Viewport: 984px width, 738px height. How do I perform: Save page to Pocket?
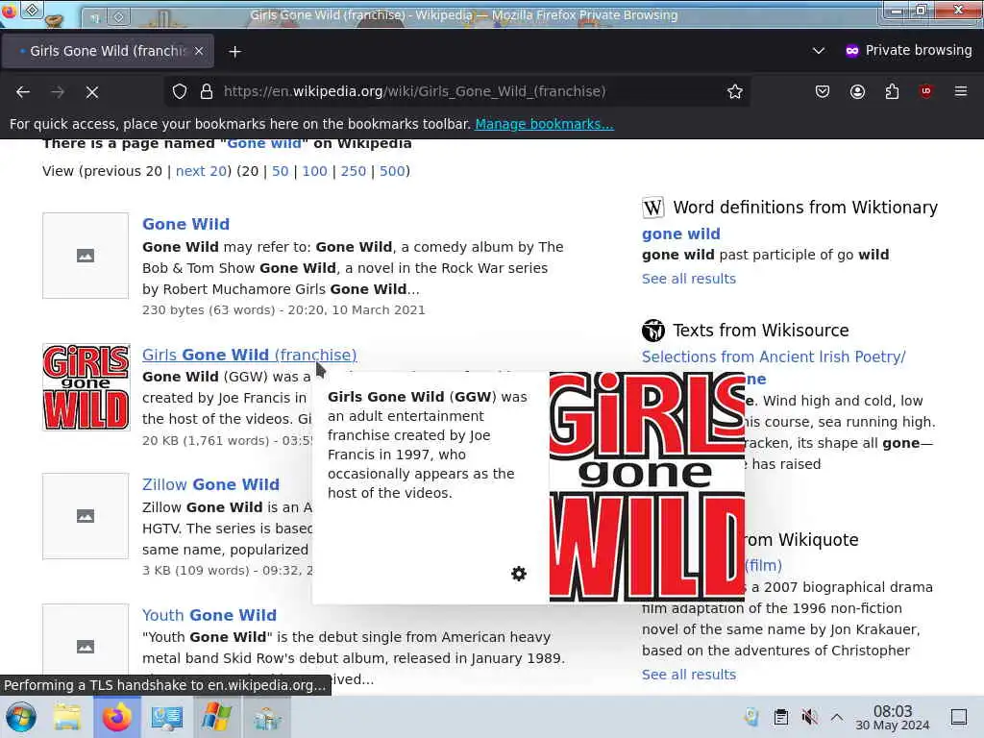click(823, 91)
